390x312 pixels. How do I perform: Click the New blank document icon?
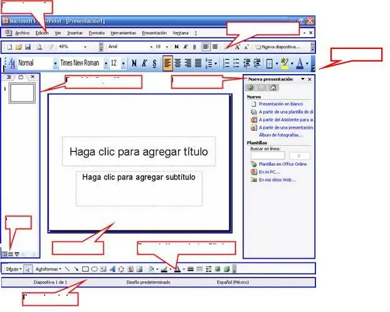pos(9,47)
